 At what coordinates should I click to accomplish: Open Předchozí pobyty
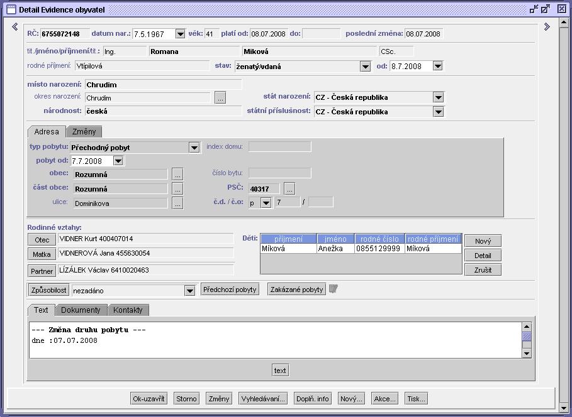(230, 290)
